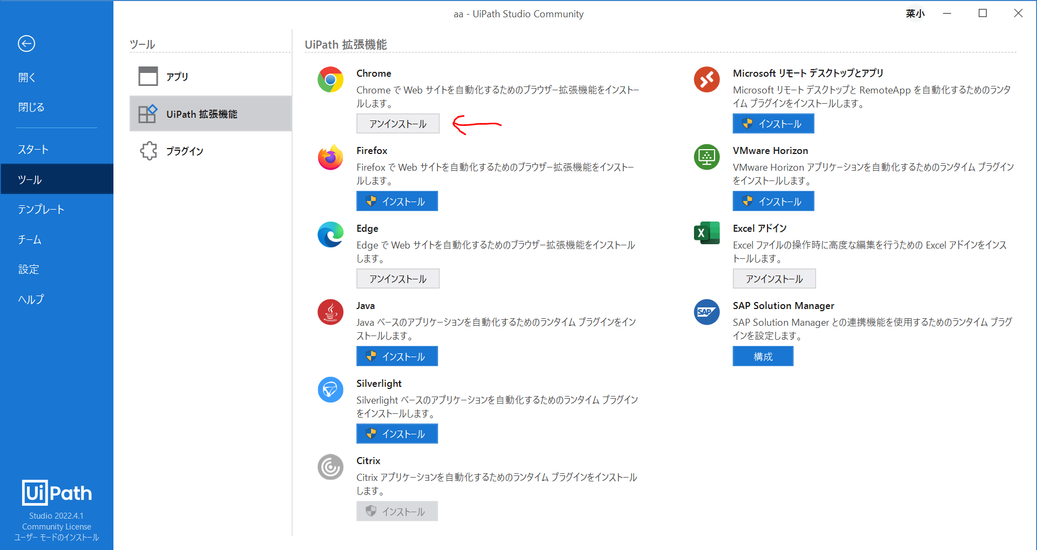1037x550 pixels.
Task: Click the Citrix plugin logo
Action: 331,467
